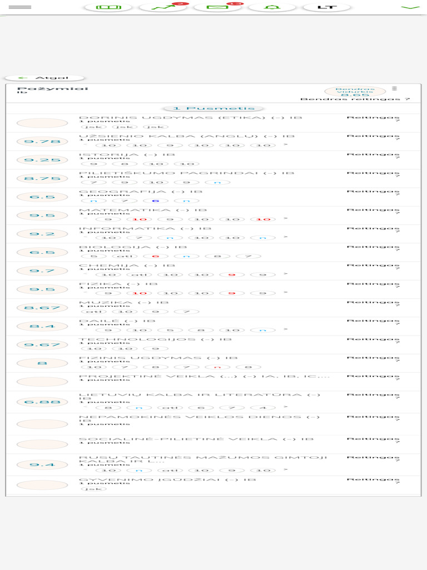Image resolution: width=427 pixels, height=570 pixels.
Task: Show next grades in Chemija row
Action: 286,274
